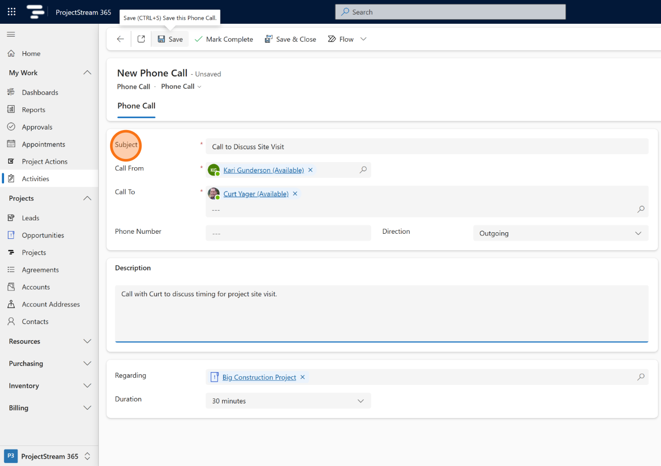
Task: Search the Regarding lookup magnifier
Action: 641,377
